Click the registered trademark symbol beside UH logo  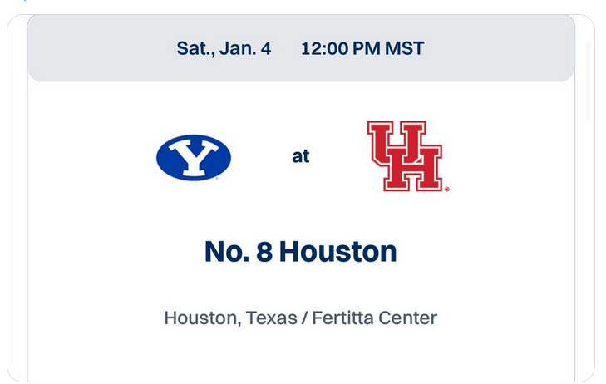coord(446,190)
